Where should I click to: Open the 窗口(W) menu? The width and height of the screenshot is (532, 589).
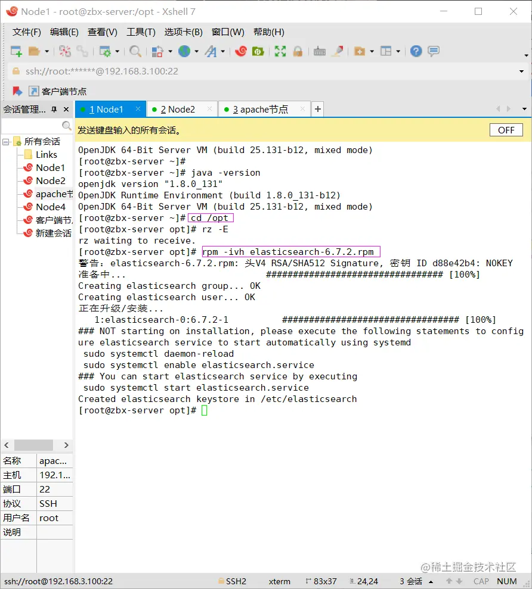pyautogui.click(x=228, y=32)
